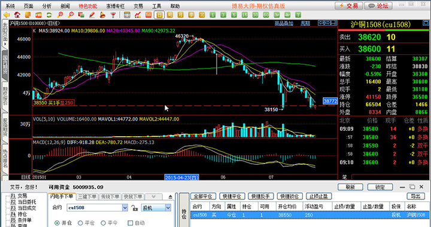Select the 开仓 radio button
Viewport: 431px width, 227px height.
57,223
